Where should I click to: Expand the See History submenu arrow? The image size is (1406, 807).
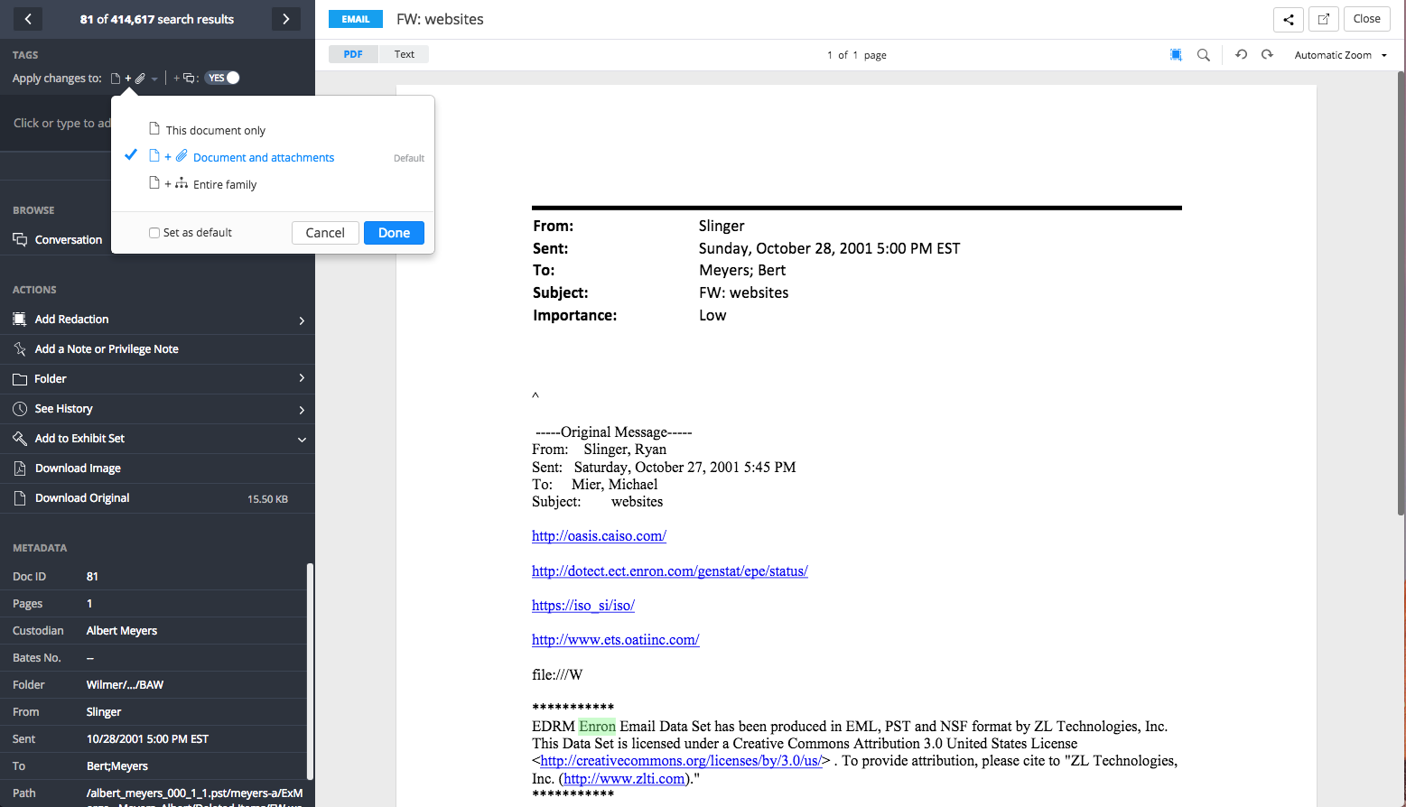click(x=302, y=410)
